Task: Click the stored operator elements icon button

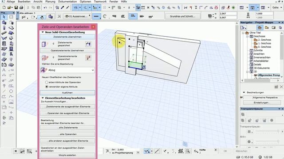Action: [x=88, y=58]
